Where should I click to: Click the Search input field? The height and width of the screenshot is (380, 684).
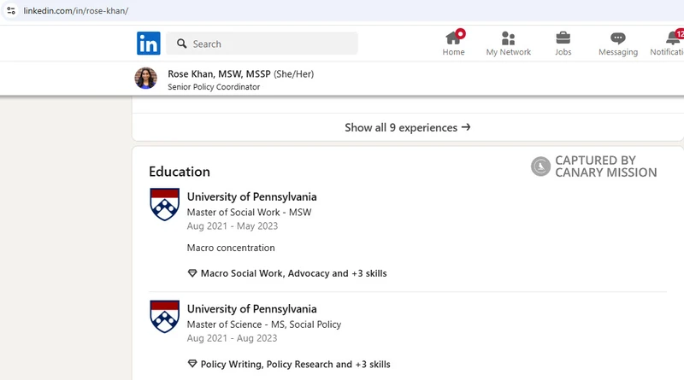coord(262,44)
